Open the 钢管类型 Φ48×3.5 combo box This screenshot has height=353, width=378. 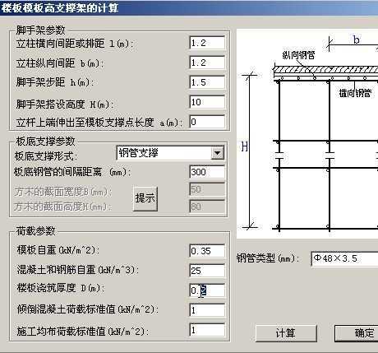(344, 258)
